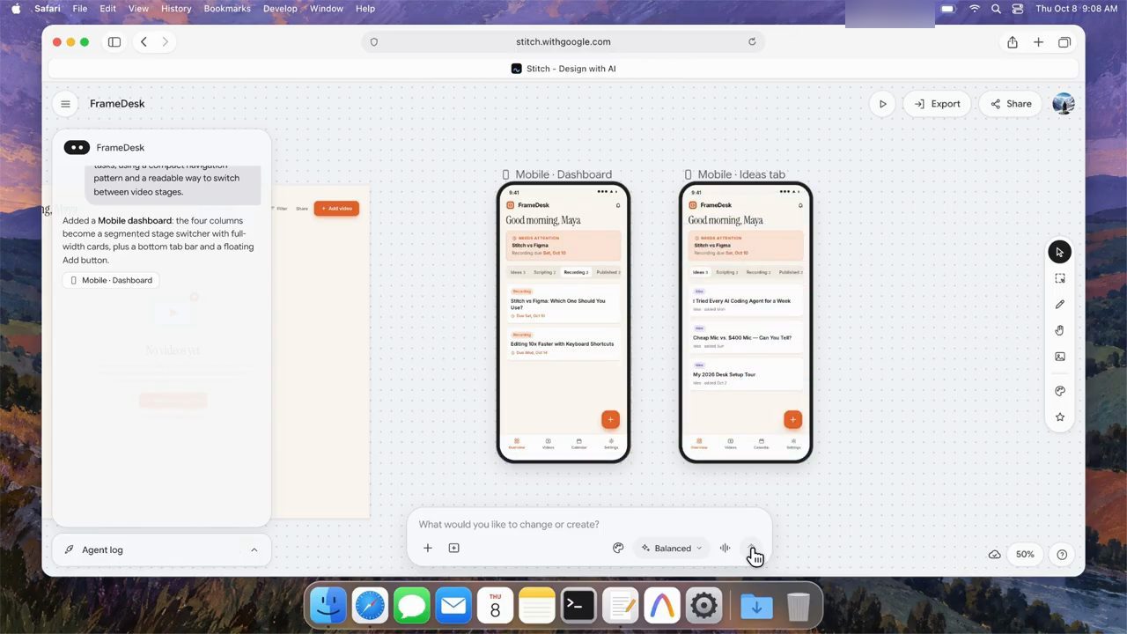1127x634 pixels.
Task: Click the FrameDesk project title
Action: coord(117,104)
